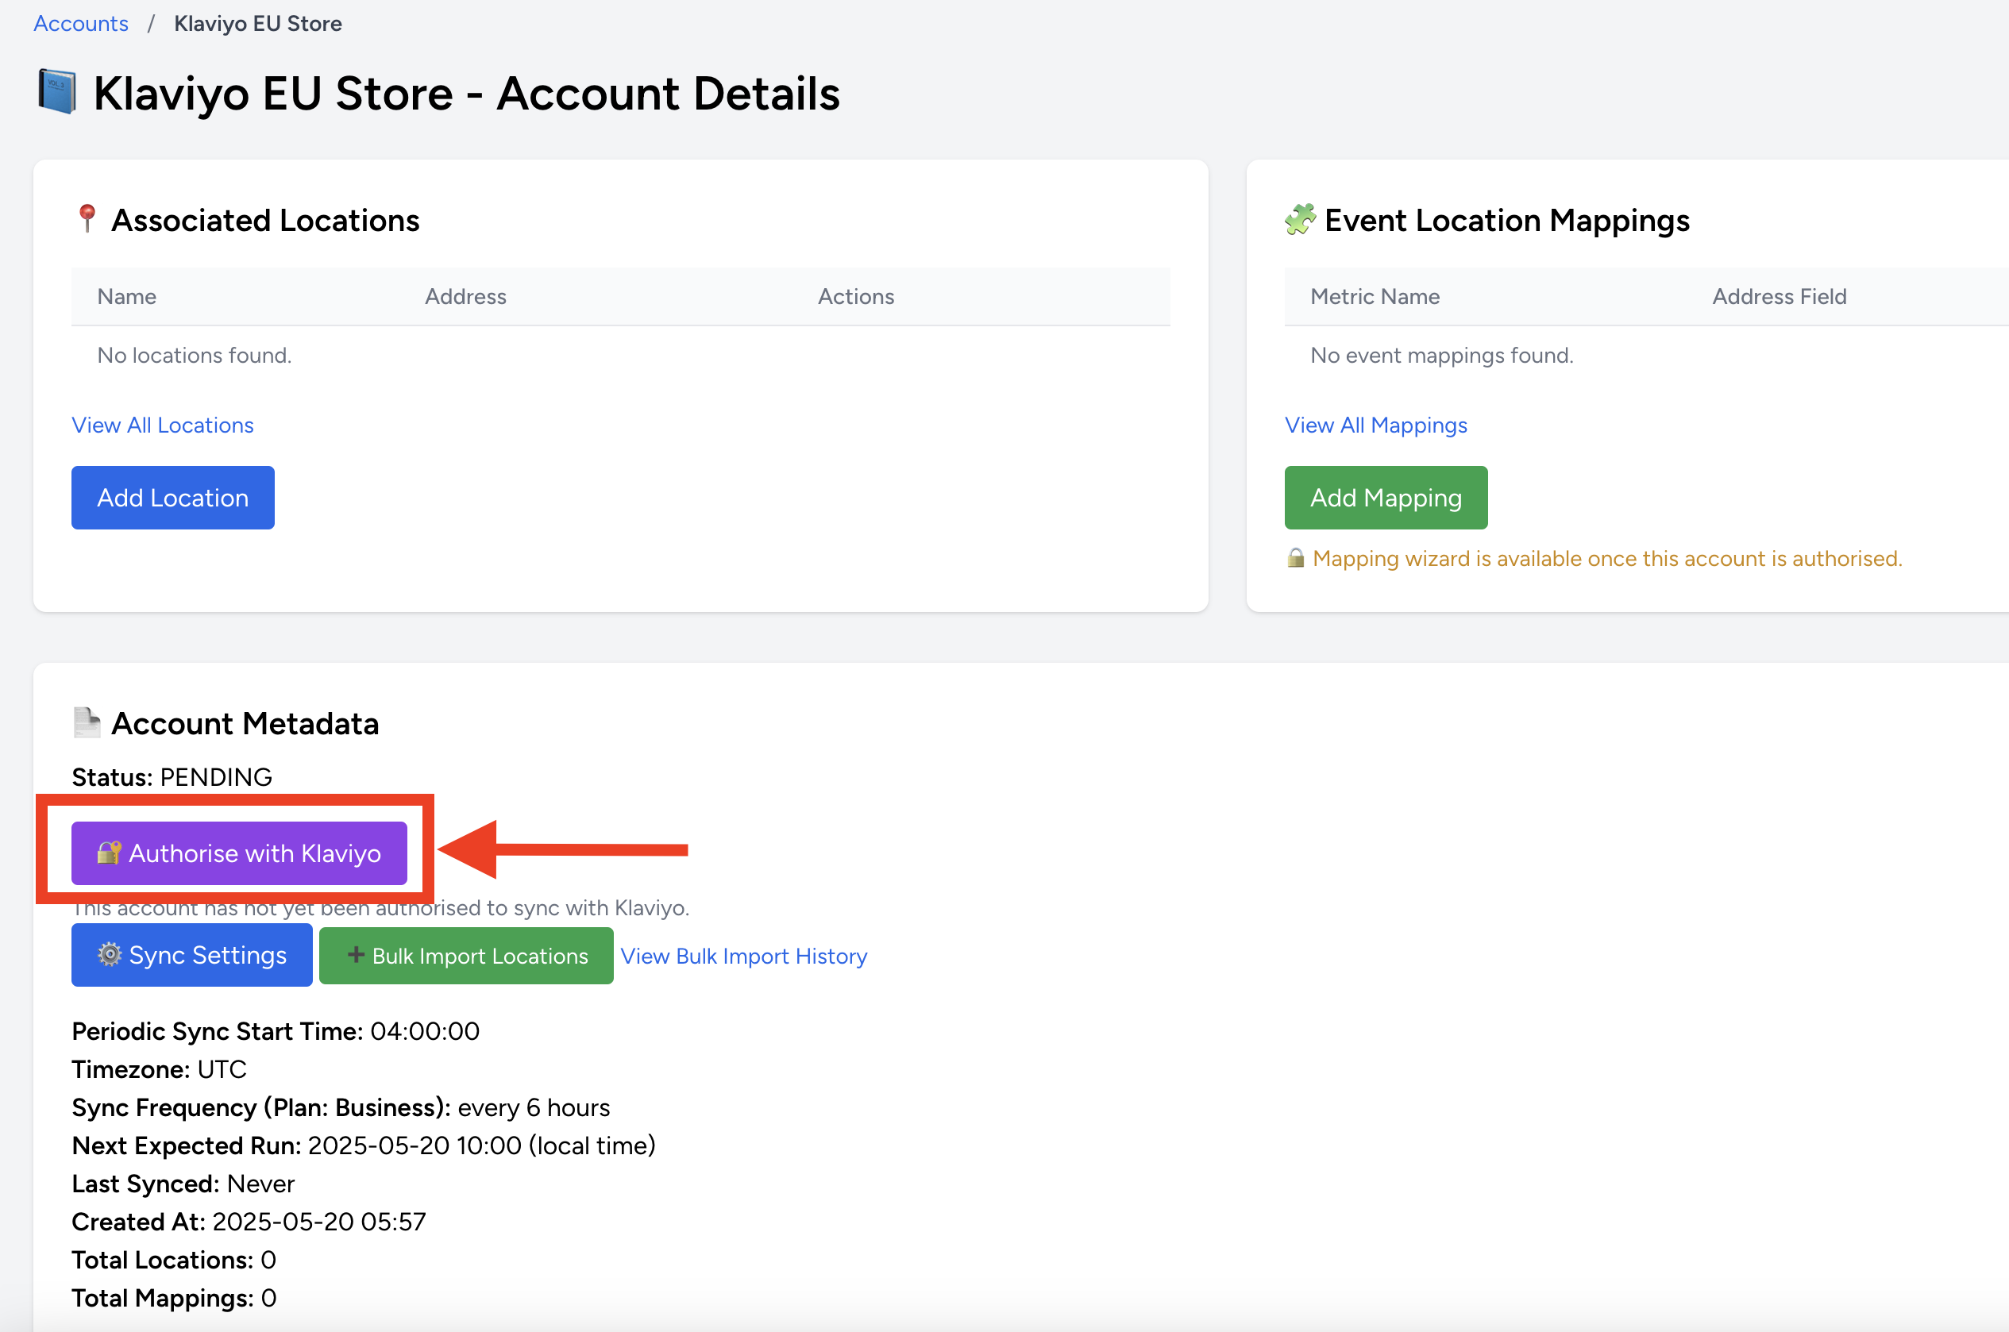Open View All Locations link
The image size is (2009, 1332).
coord(162,425)
